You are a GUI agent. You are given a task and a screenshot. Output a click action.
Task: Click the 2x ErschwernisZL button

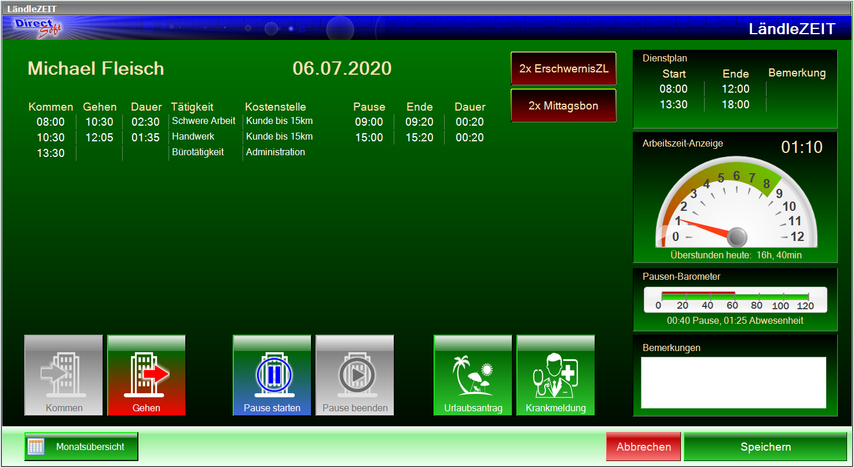coord(563,68)
